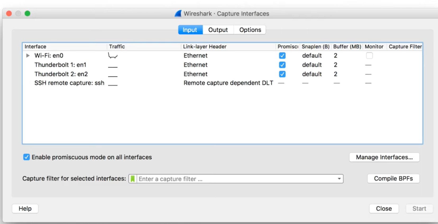Select the Thunderbolt 2: en2 interface
The height and width of the screenshot is (224, 438).
[x=61, y=74]
